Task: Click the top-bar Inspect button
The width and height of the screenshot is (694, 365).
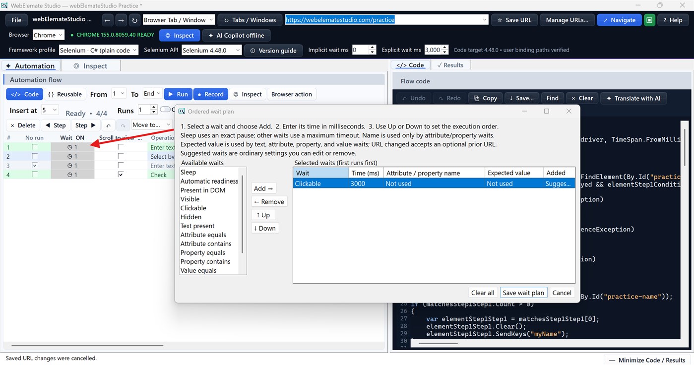Action: point(180,36)
